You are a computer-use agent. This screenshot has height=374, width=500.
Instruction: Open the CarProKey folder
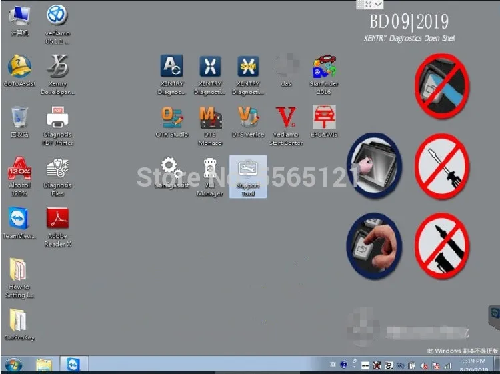19,325
